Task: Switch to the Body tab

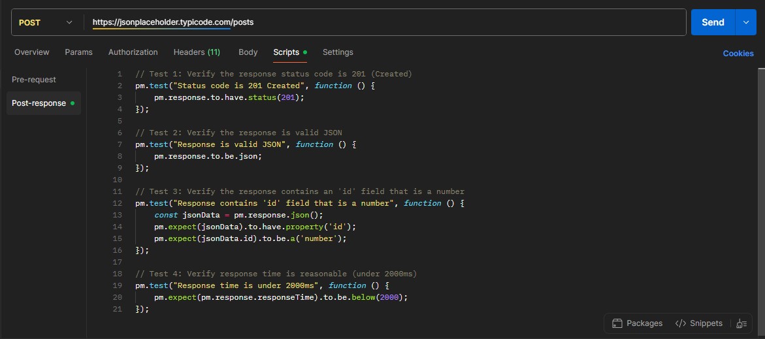Action: 248,52
